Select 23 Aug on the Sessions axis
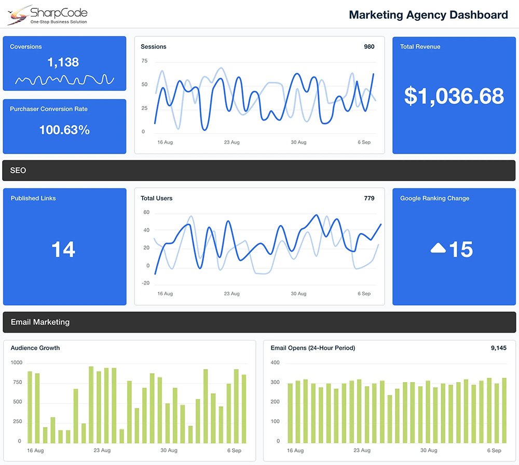 click(231, 142)
